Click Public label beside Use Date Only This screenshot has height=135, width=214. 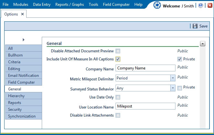coord(183,97)
